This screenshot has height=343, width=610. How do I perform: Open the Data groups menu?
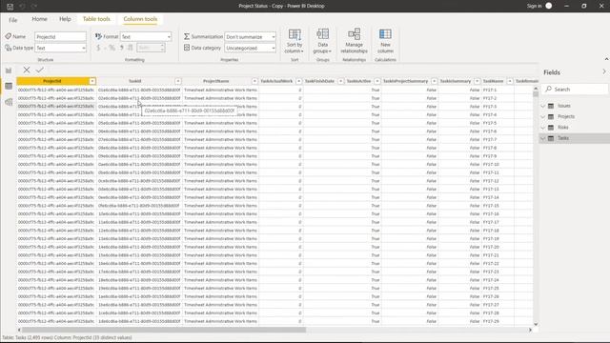(322, 41)
